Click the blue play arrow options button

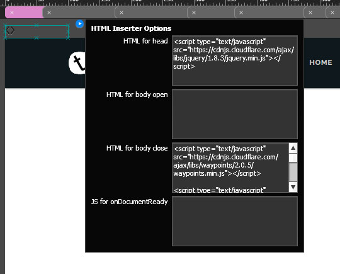(79, 24)
